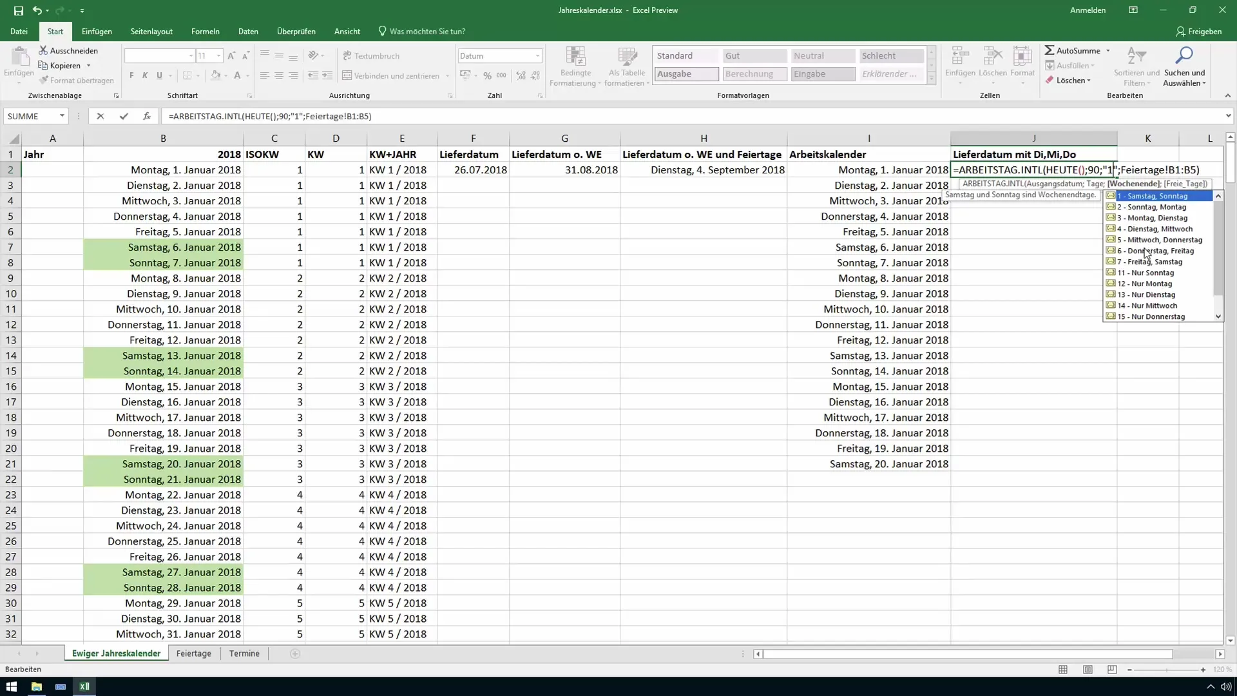Image resolution: width=1237 pixels, height=696 pixels.
Task: Toggle italic formatting K button
Action: pyautogui.click(x=145, y=75)
